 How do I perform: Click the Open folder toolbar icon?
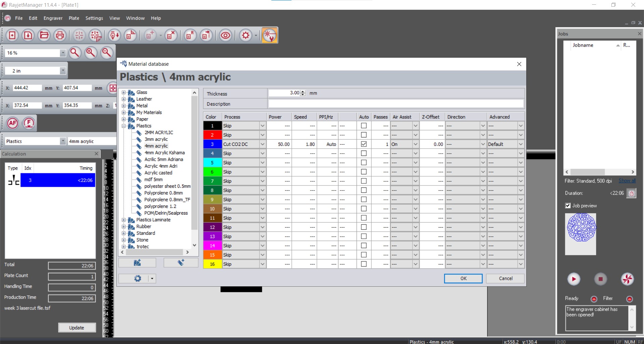[x=44, y=35]
